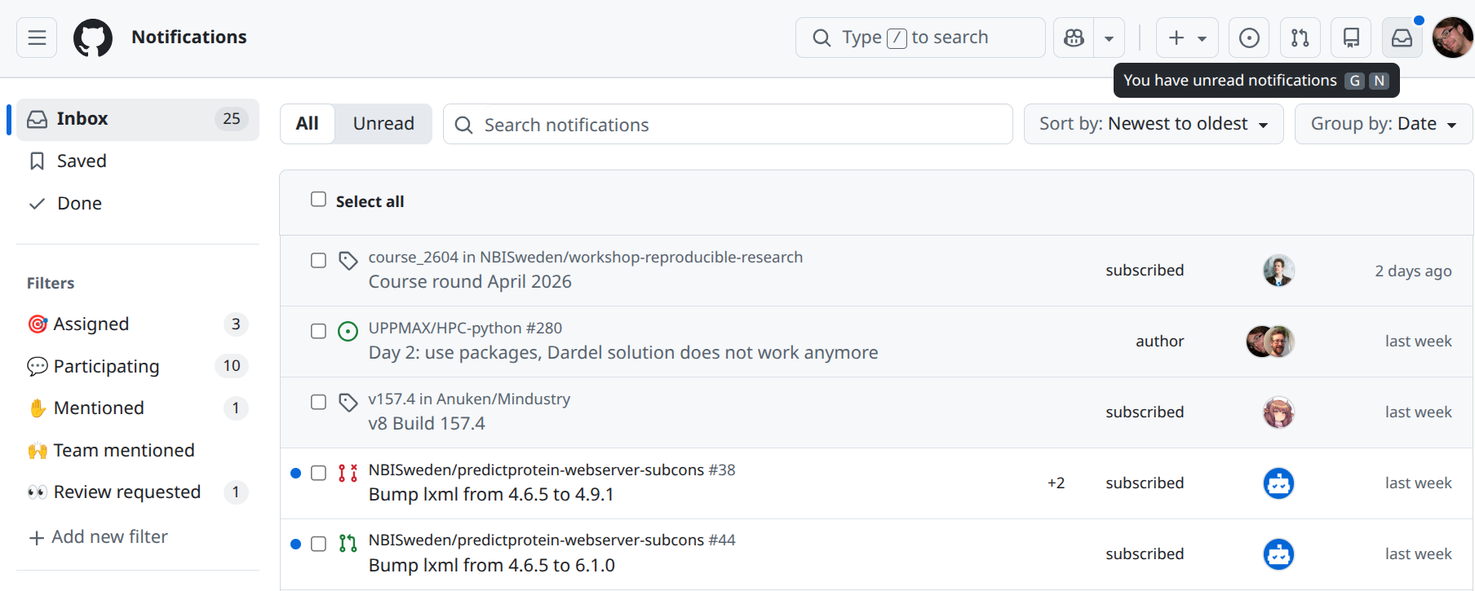Viewport: 1475px width, 591px height.
Task: Open Sort by Newest to oldest dropdown
Action: pyautogui.click(x=1154, y=124)
